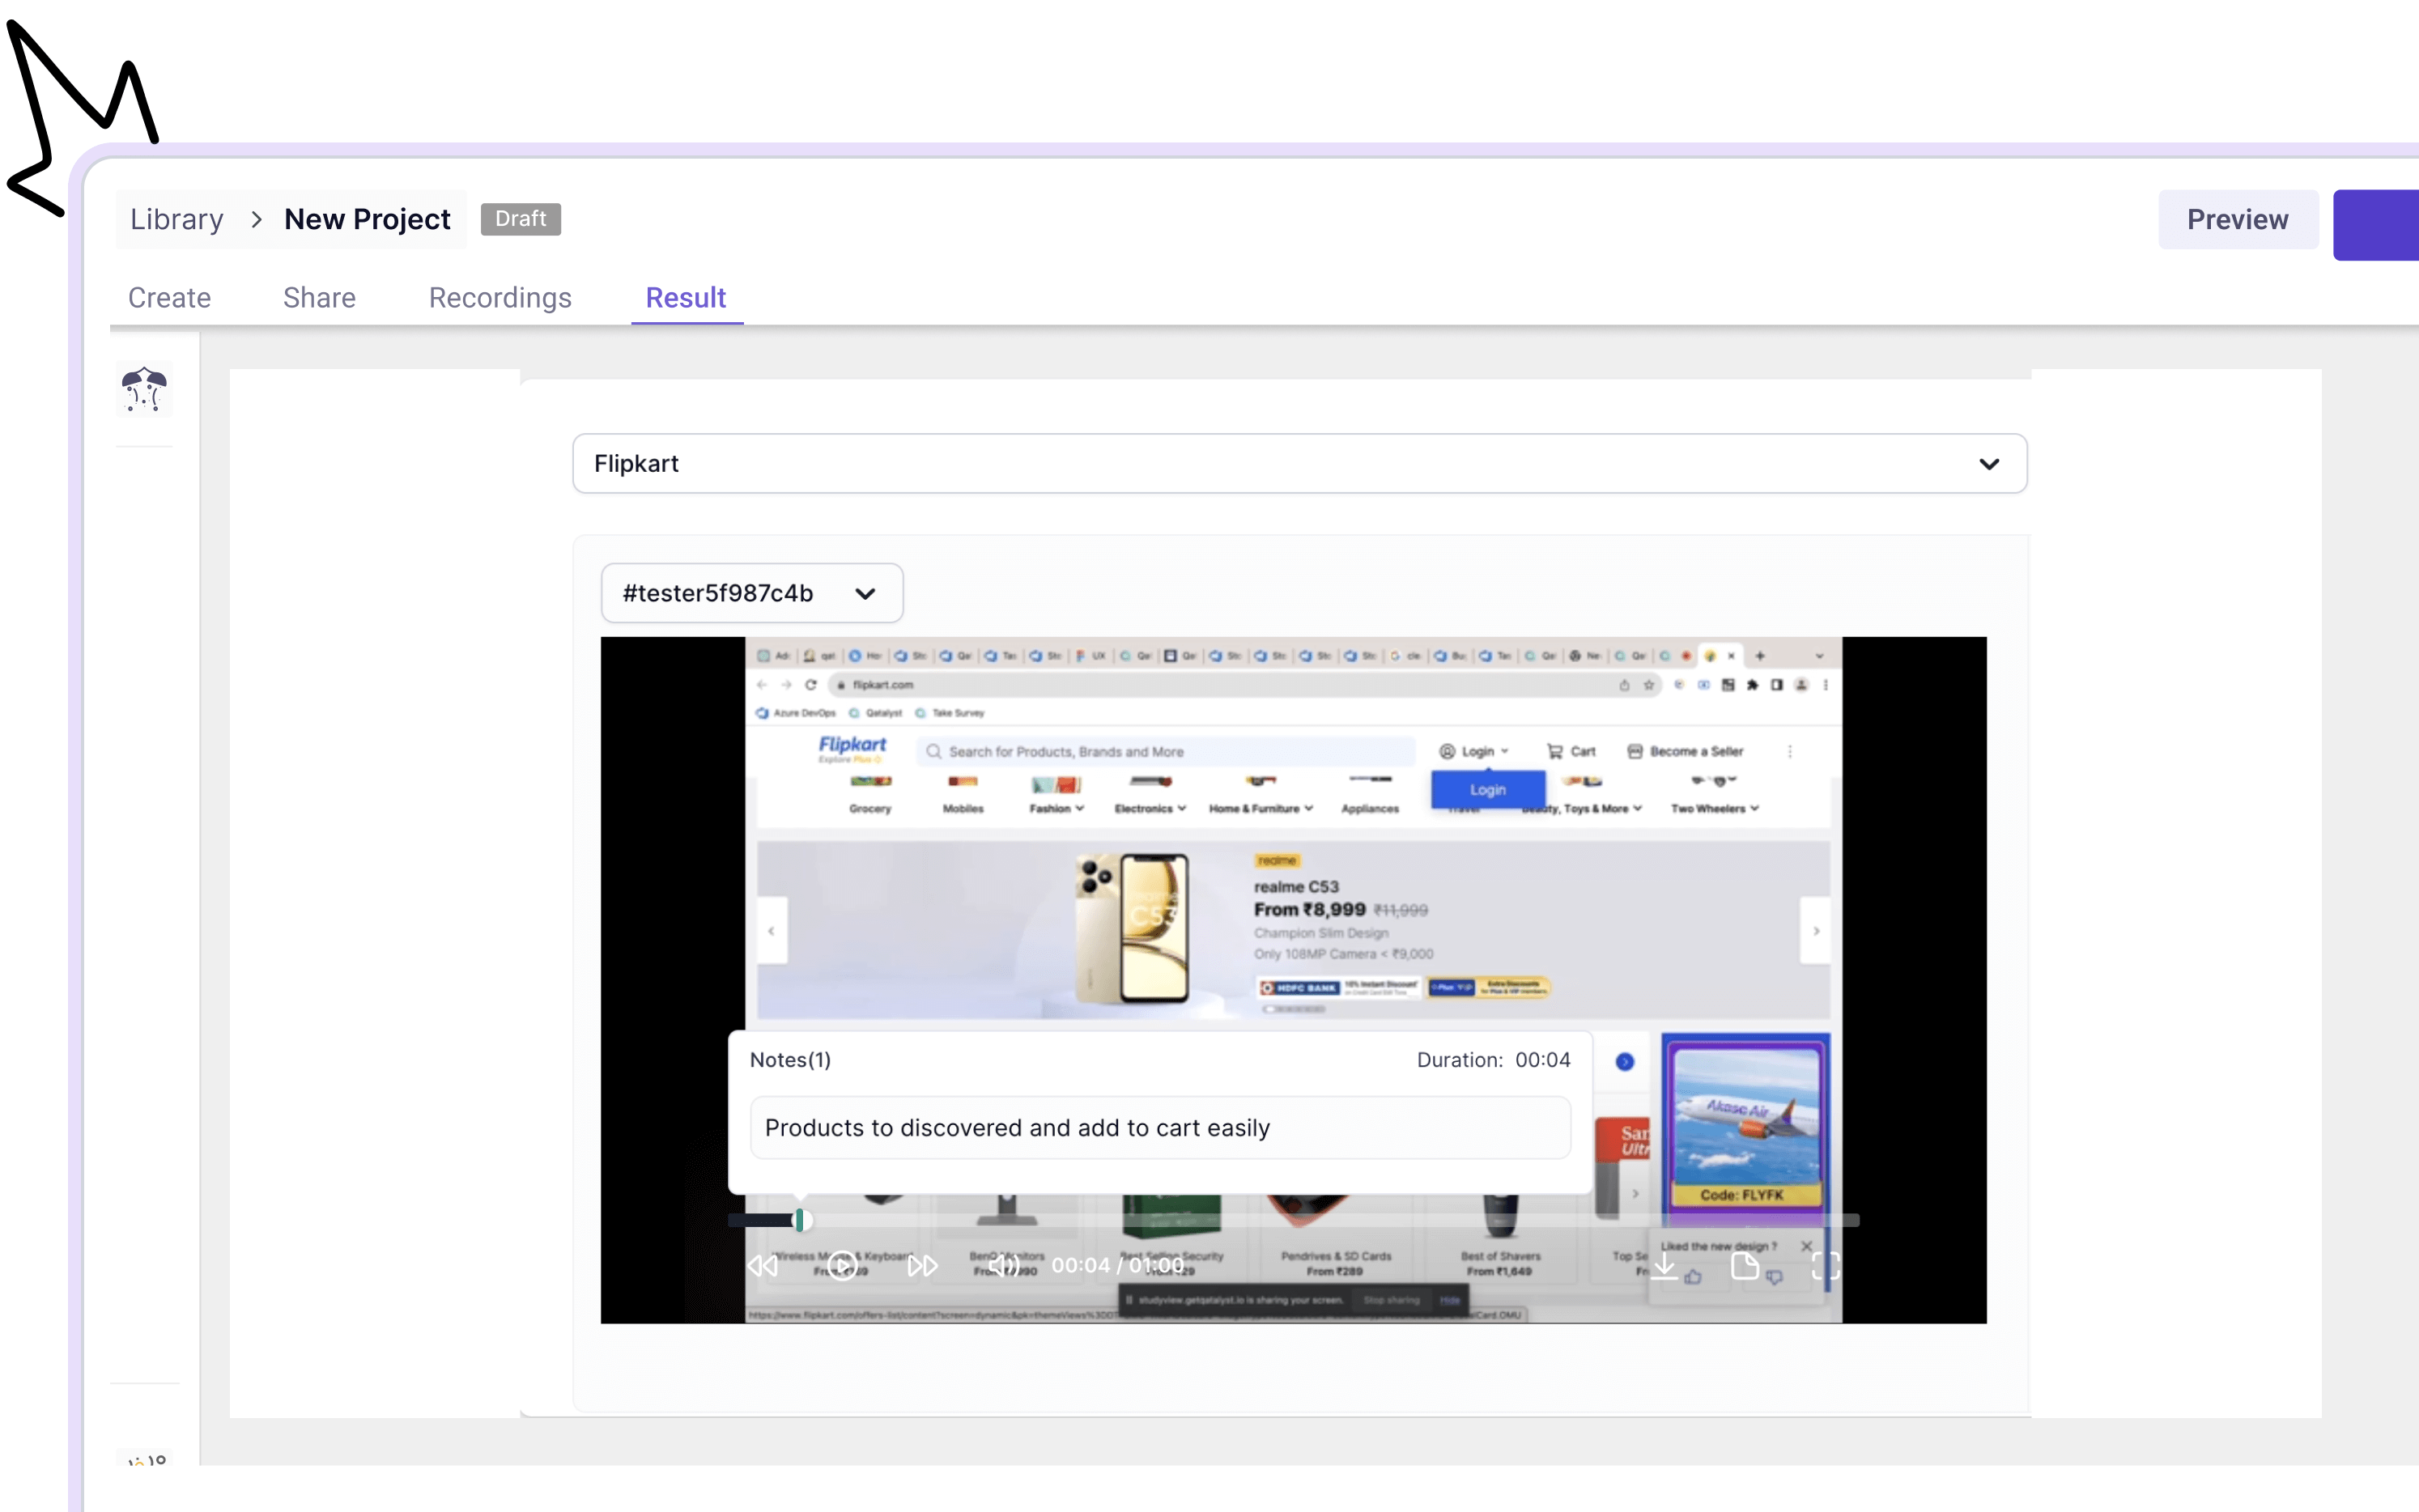The width and height of the screenshot is (2419, 1512).
Task: Open the notes page icon in player
Action: [1744, 1266]
